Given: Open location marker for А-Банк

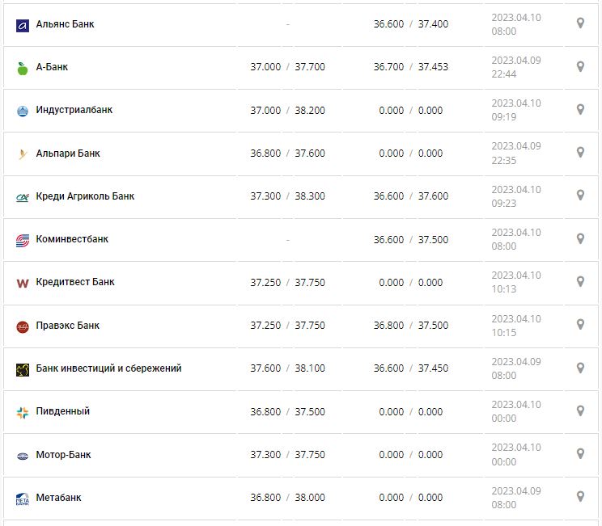Looking at the screenshot, I should pyautogui.click(x=580, y=66).
